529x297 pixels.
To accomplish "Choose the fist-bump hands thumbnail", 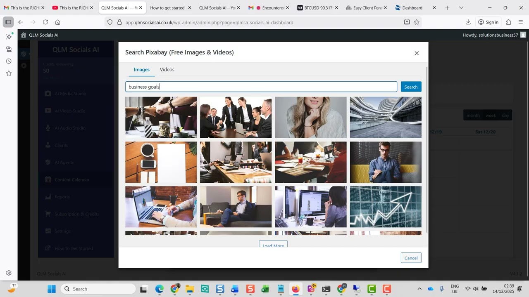I will coord(161,117).
